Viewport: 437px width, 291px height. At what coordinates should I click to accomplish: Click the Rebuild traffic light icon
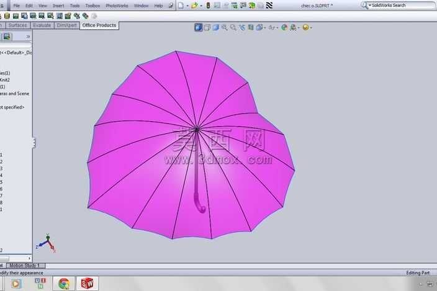click(x=208, y=6)
